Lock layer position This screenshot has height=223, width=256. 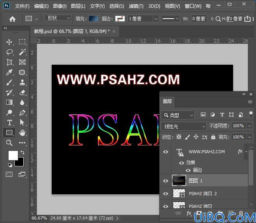tap(196, 137)
